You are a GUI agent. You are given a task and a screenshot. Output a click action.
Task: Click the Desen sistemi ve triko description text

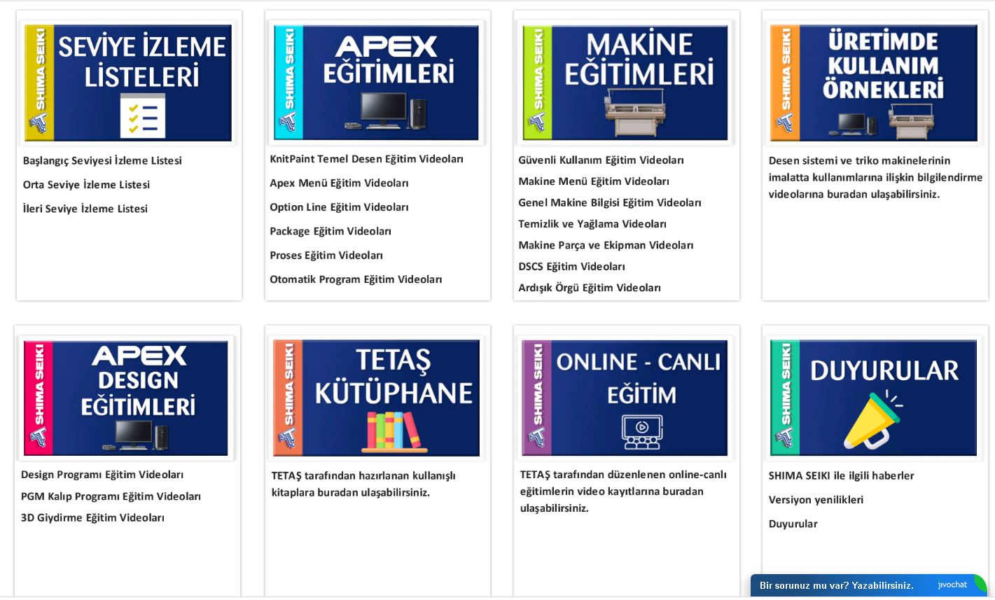pyautogui.click(x=875, y=178)
